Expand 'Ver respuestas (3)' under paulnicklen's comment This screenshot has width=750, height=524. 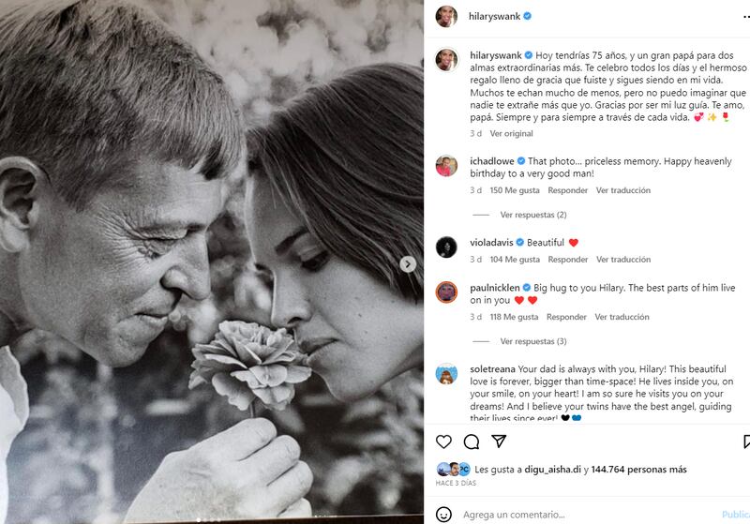(532, 341)
